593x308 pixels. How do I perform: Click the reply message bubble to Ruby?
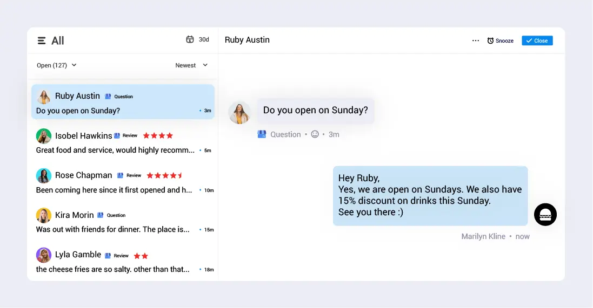[x=430, y=196]
